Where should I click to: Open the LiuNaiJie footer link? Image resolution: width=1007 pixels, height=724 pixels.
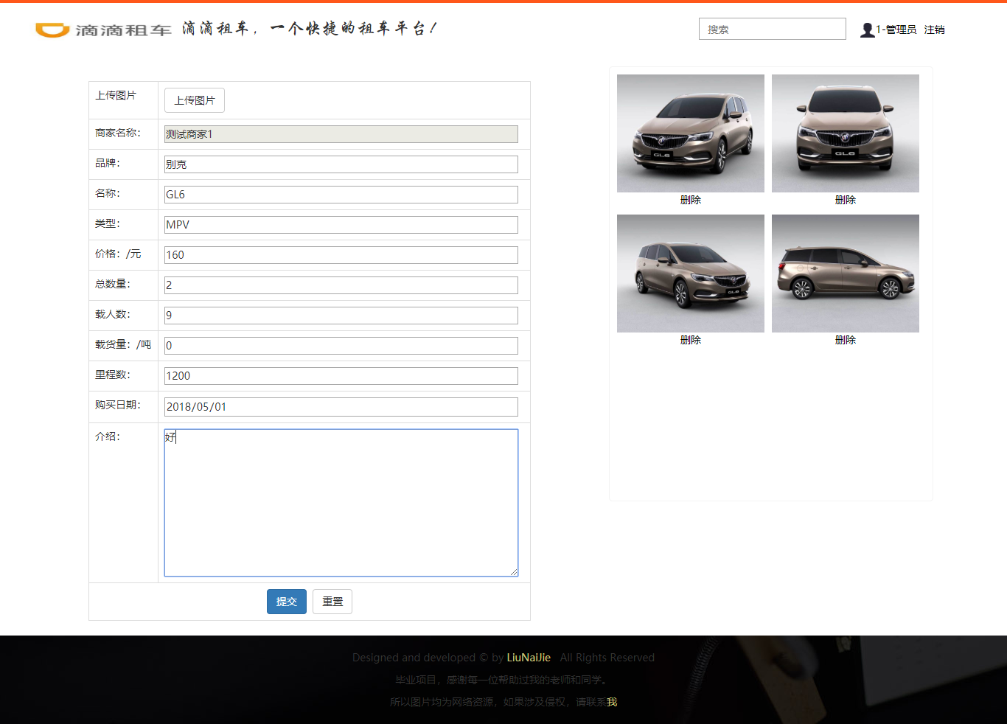coord(529,658)
